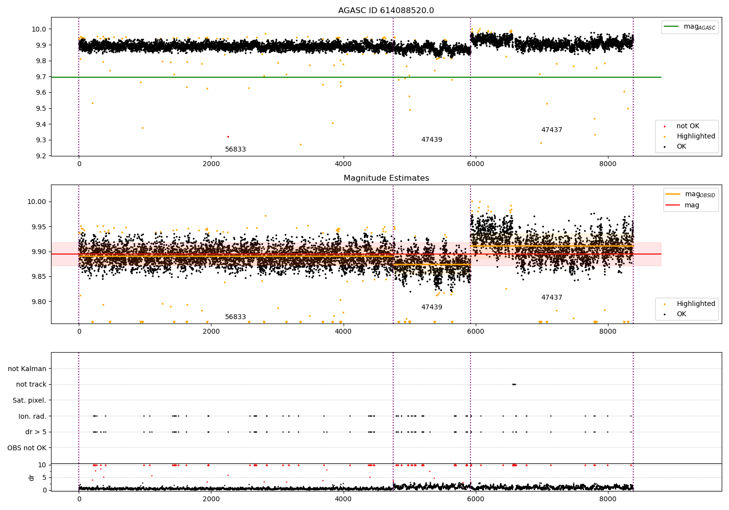
Task: Click obsid label 47439 in Magnitude Estimates panel
Action: pyautogui.click(x=432, y=307)
